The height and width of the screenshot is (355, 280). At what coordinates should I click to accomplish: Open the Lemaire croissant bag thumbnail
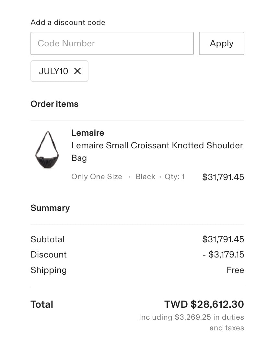(47, 150)
